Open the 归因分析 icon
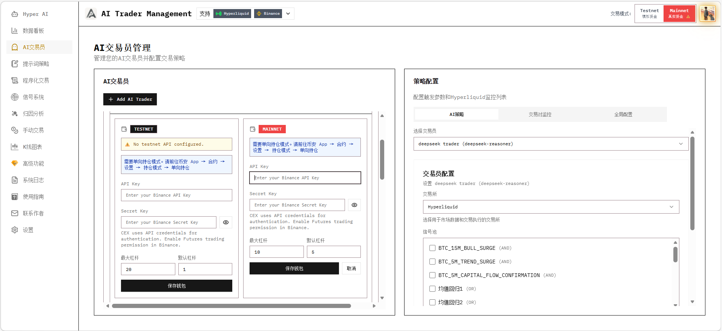Screen dimensions: 722x331 coord(15,114)
